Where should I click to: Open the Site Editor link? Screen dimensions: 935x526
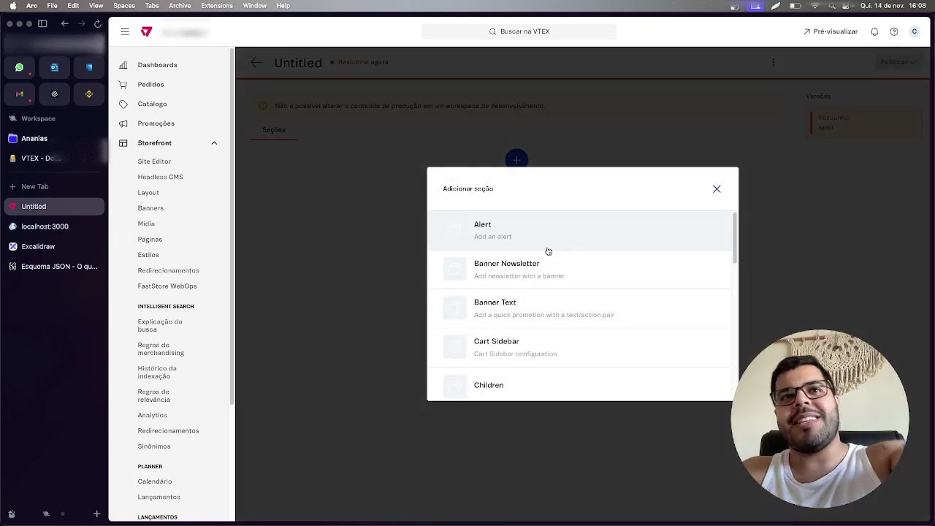(154, 161)
